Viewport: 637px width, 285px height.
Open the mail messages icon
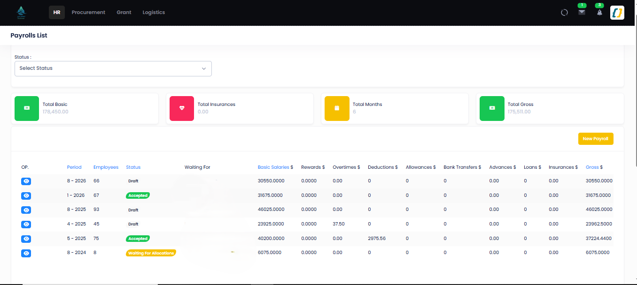[x=582, y=12]
